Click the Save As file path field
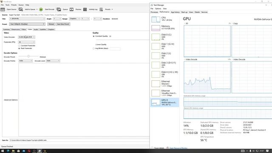 (x=79, y=140)
